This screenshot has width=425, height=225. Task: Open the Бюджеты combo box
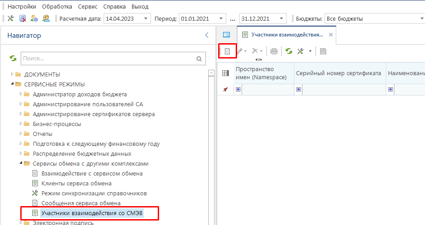pos(375,19)
